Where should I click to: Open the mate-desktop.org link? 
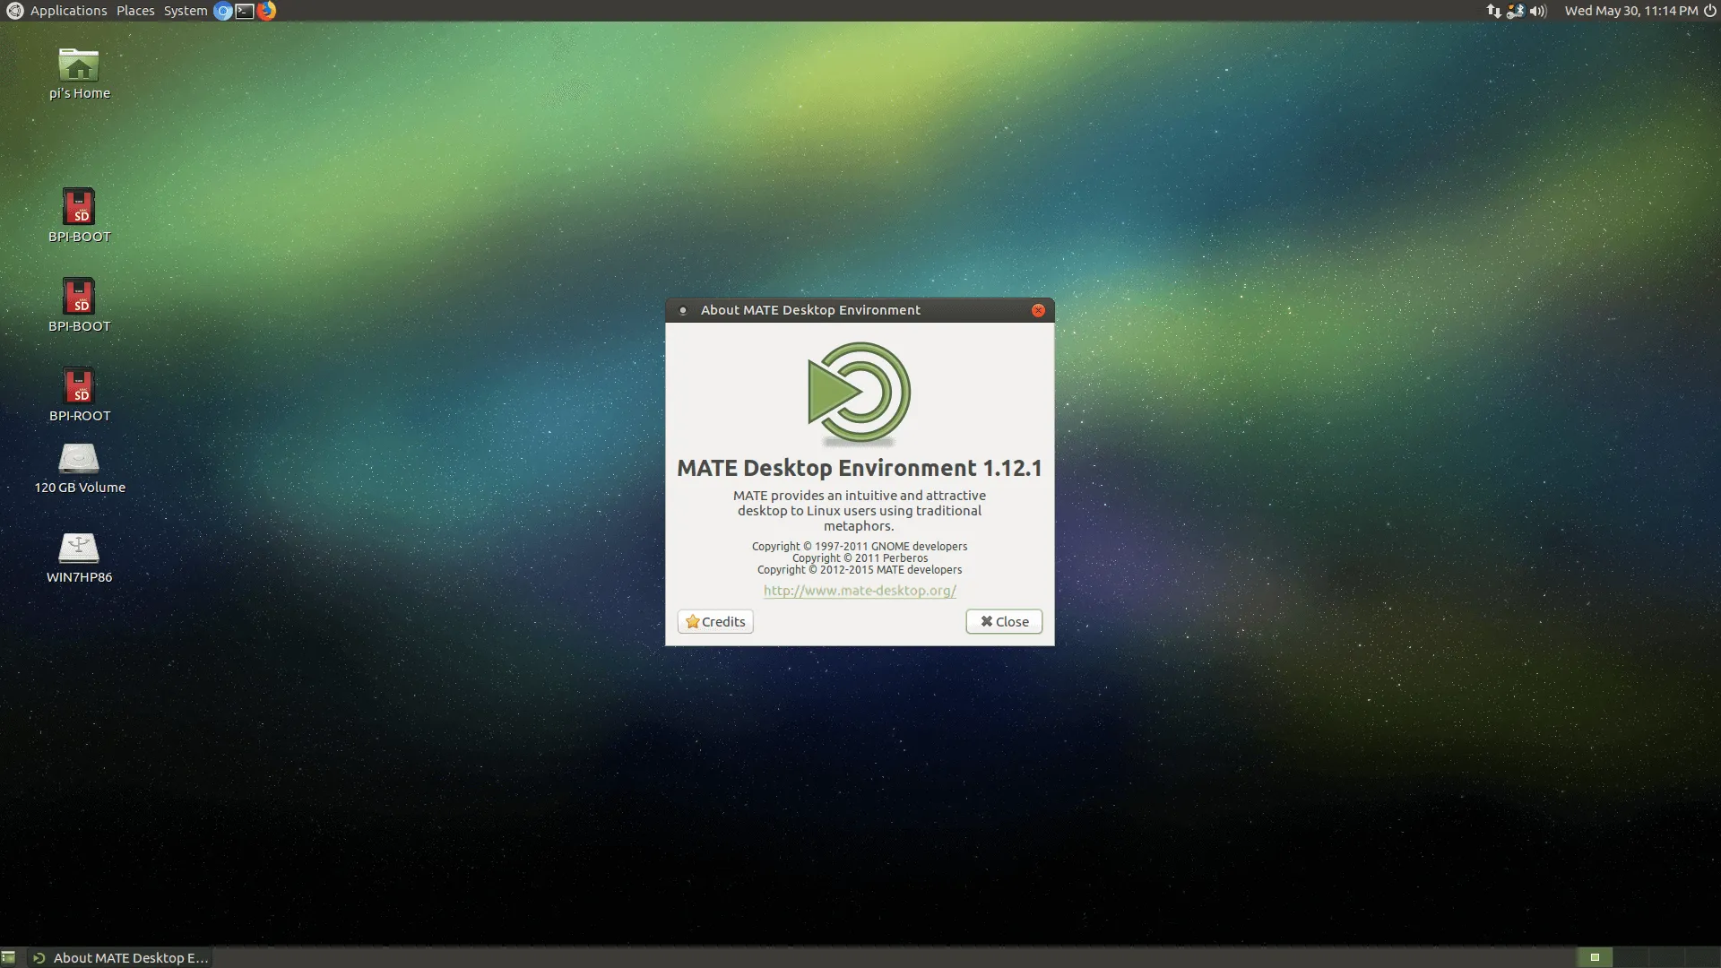click(x=860, y=591)
